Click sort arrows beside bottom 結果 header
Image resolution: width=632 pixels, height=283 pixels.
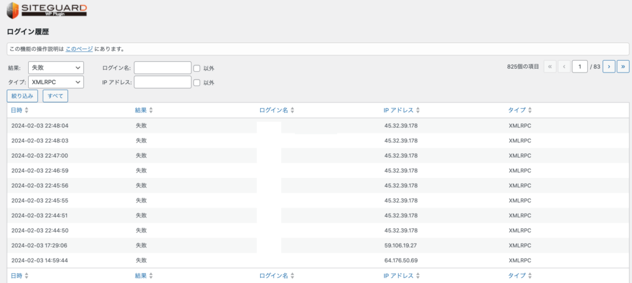pyautogui.click(x=151, y=276)
